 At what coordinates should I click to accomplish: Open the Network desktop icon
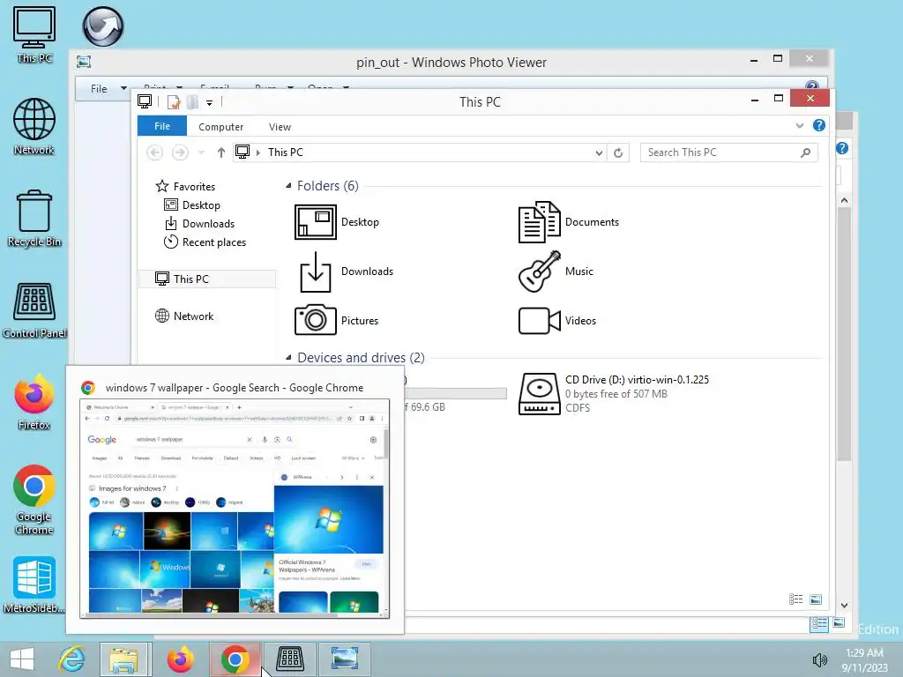[34, 127]
